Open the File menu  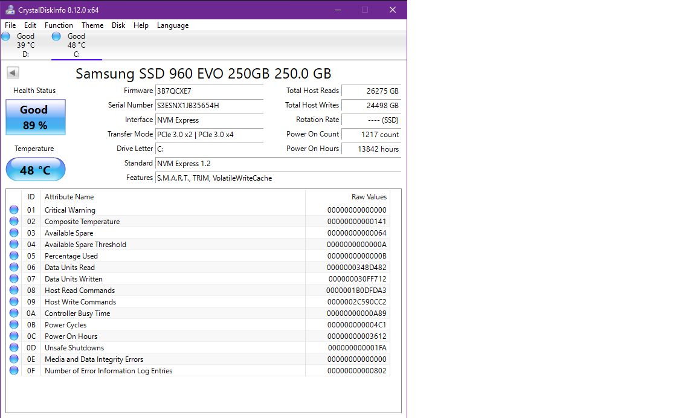tap(10, 25)
